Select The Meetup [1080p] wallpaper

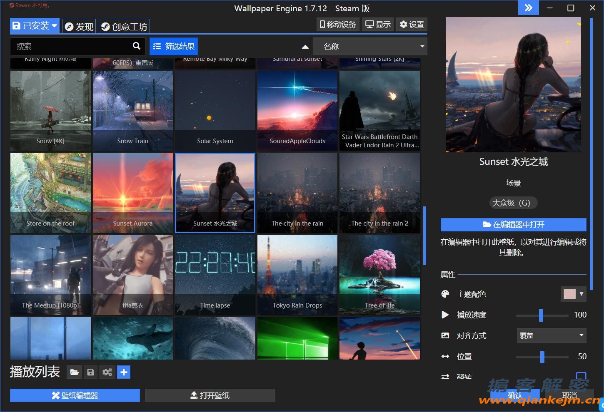(x=50, y=275)
